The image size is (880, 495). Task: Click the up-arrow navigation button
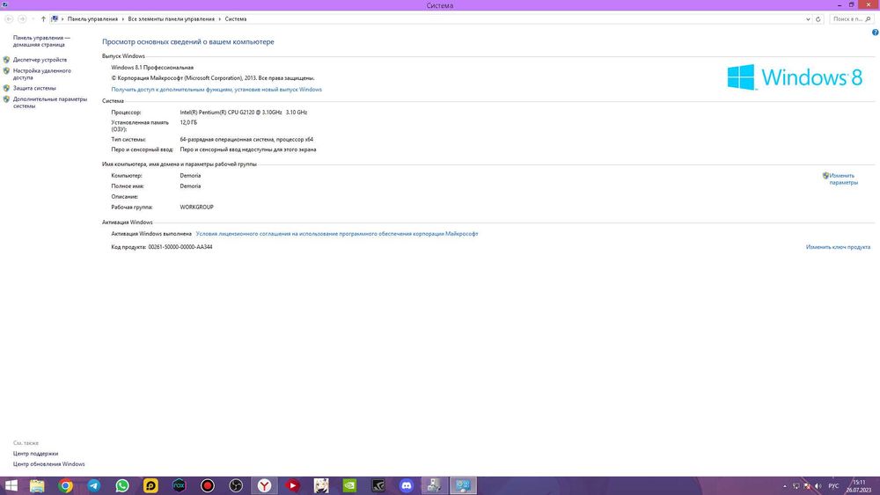[x=43, y=19]
